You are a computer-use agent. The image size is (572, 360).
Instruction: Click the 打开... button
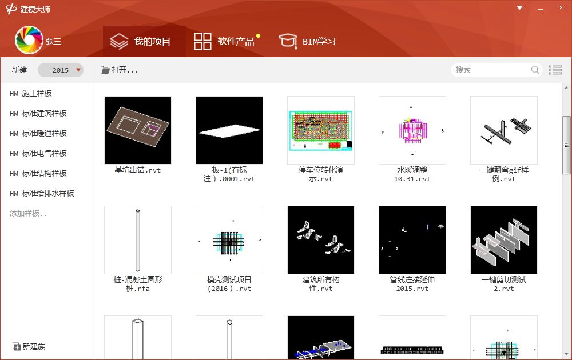tap(120, 70)
